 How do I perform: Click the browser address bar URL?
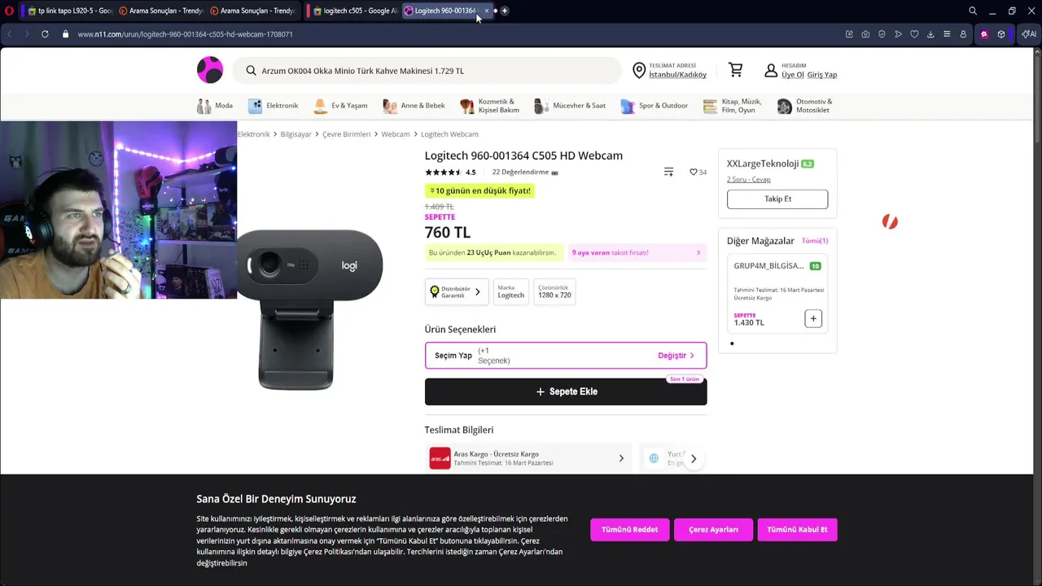(186, 34)
